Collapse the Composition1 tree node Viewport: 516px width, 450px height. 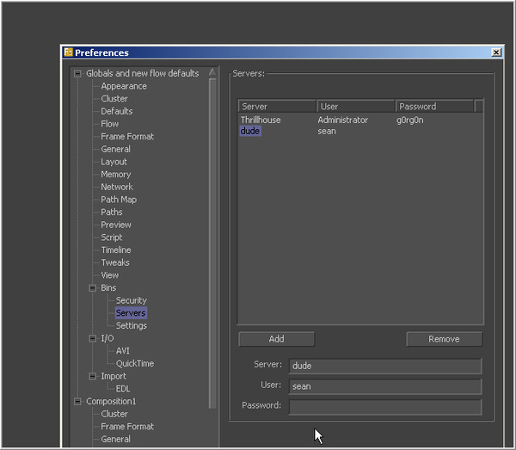coord(77,401)
